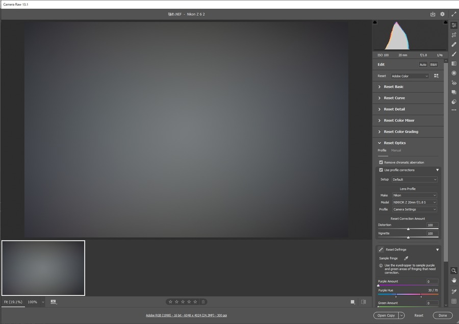The image size is (459, 324).
Task: Open the profile browser grid icon
Action: click(436, 76)
